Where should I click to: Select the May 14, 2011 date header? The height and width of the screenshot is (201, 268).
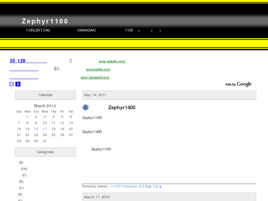[169, 95]
